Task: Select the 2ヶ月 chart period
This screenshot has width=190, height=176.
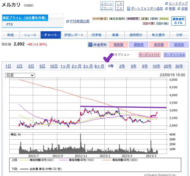Action: [x=77, y=66]
